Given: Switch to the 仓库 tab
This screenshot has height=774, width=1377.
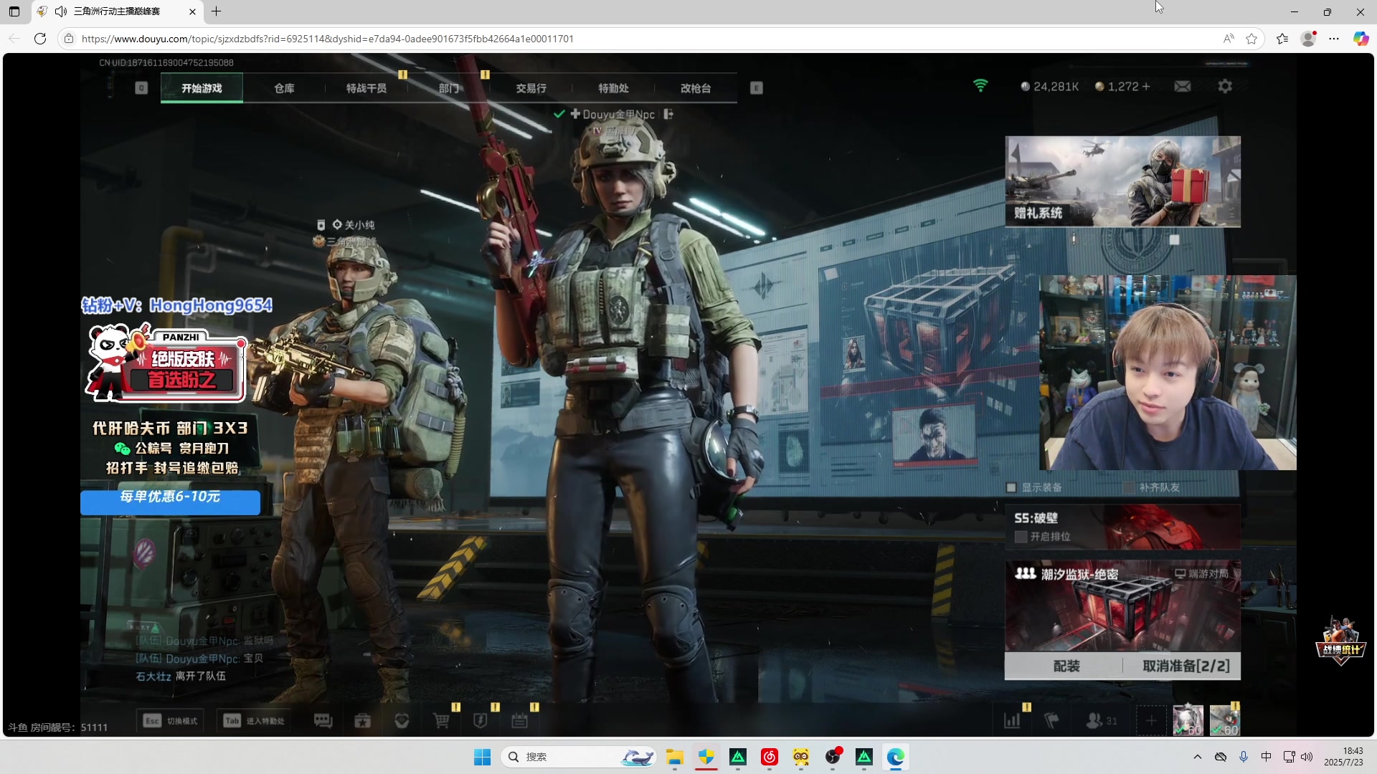Looking at the screenshot, I should tap(284, 88).
